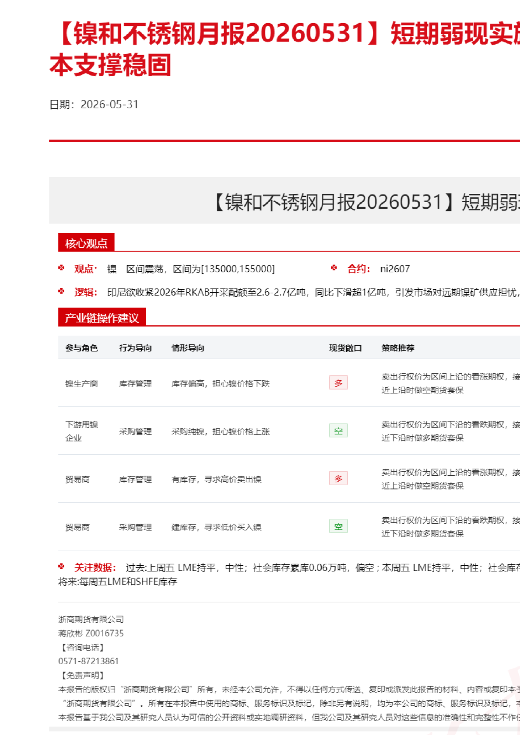Select the 核心观点 section tab
520x735 pixels.
[86, 243]
